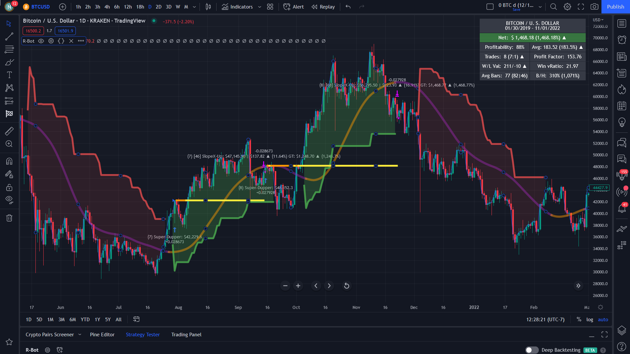The width and height of the screenshot is (630, 354).
Task: Expand the time interval dropdown arrow
Action: (194, 7)
